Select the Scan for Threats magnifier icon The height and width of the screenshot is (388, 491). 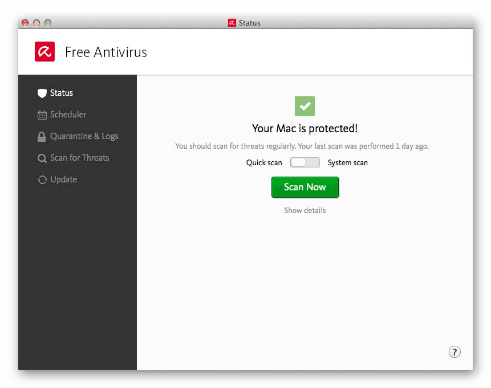point(42,158)
